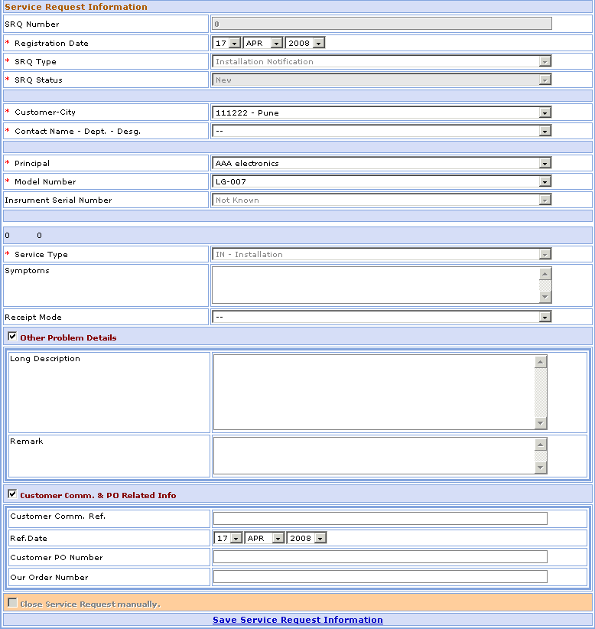Screen dimensions: 595x629
Task: Click the Long Description text area
Action: pyautogui.click(x=373, y=392)
